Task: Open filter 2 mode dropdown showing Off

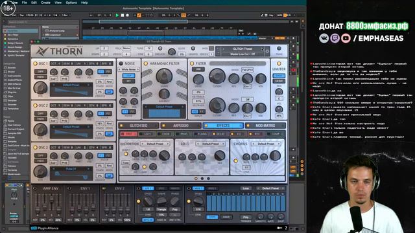Action: click(x=247, y=100)
